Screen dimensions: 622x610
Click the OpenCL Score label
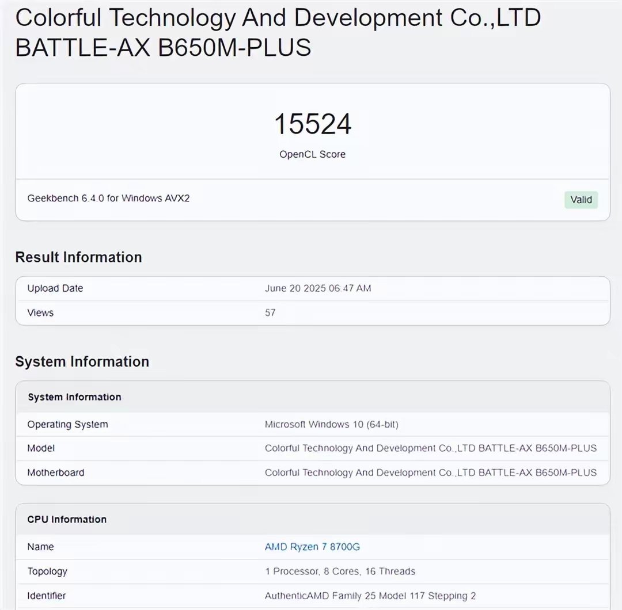tap(313, 154)
